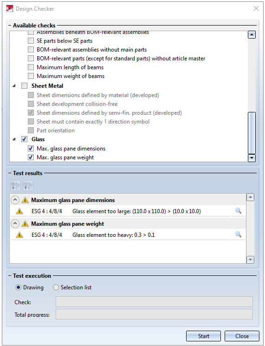Click warning icon beside Maximum glass pane weight
Image resolution: width=265 pixels, height=346 pixels.
[x=25, y=224]
